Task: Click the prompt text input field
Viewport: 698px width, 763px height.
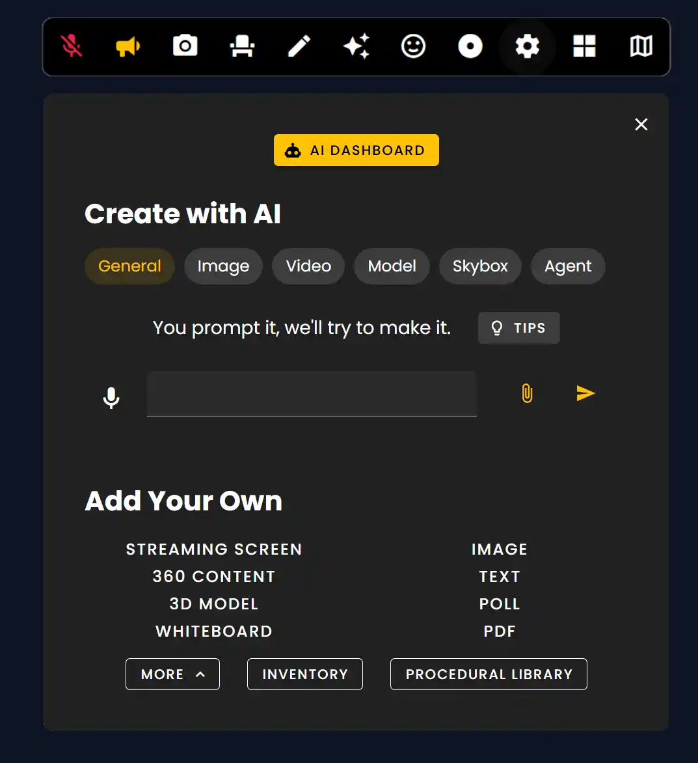Action: tap(312, 393)
